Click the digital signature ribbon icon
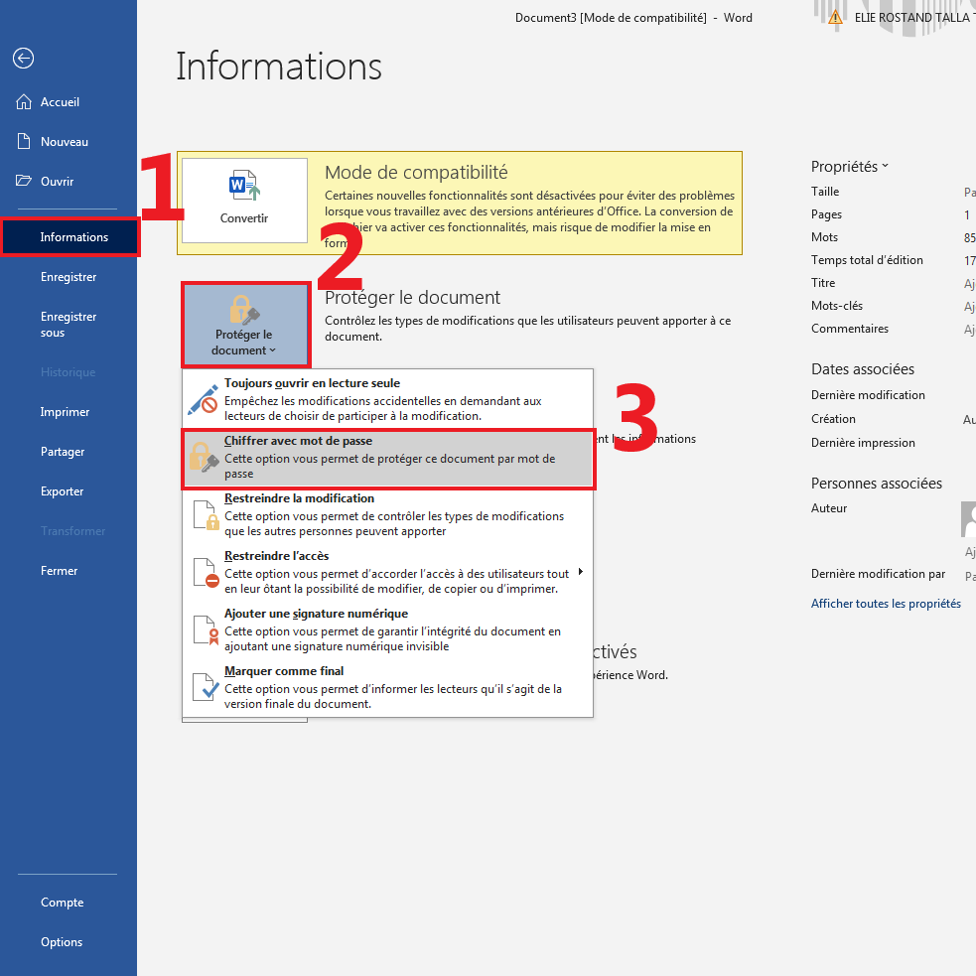Screen dimensions: 976x976 [204, 630]
